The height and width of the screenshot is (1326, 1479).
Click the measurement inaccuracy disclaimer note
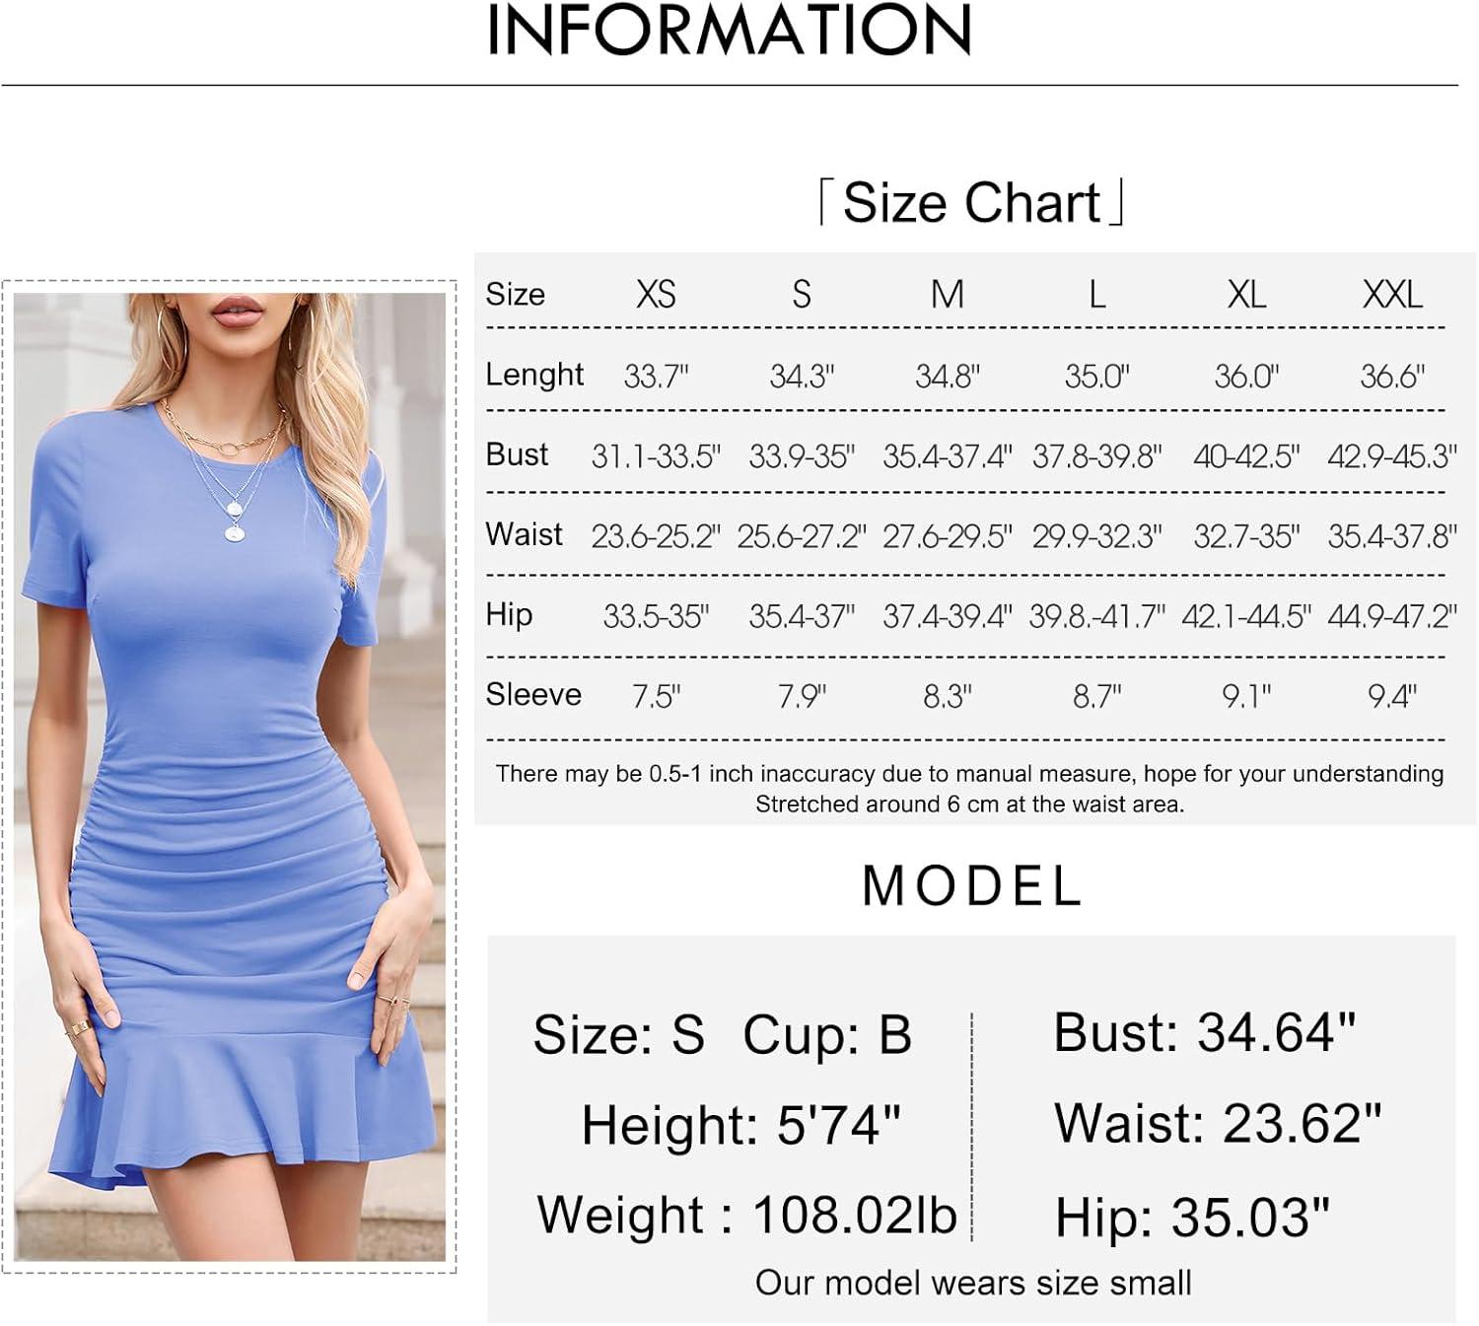pos(969,789)
